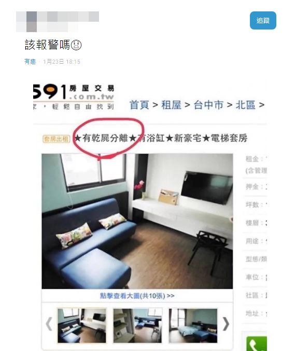Select 台中市 in the breadcrumb
Screen dimensions: 295x351
point(208,105)
